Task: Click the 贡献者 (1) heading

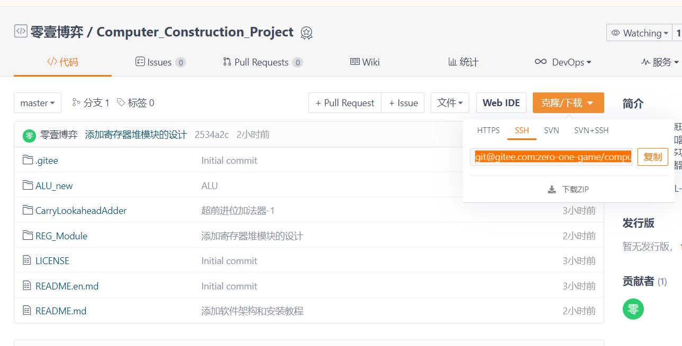Action: 644,282
